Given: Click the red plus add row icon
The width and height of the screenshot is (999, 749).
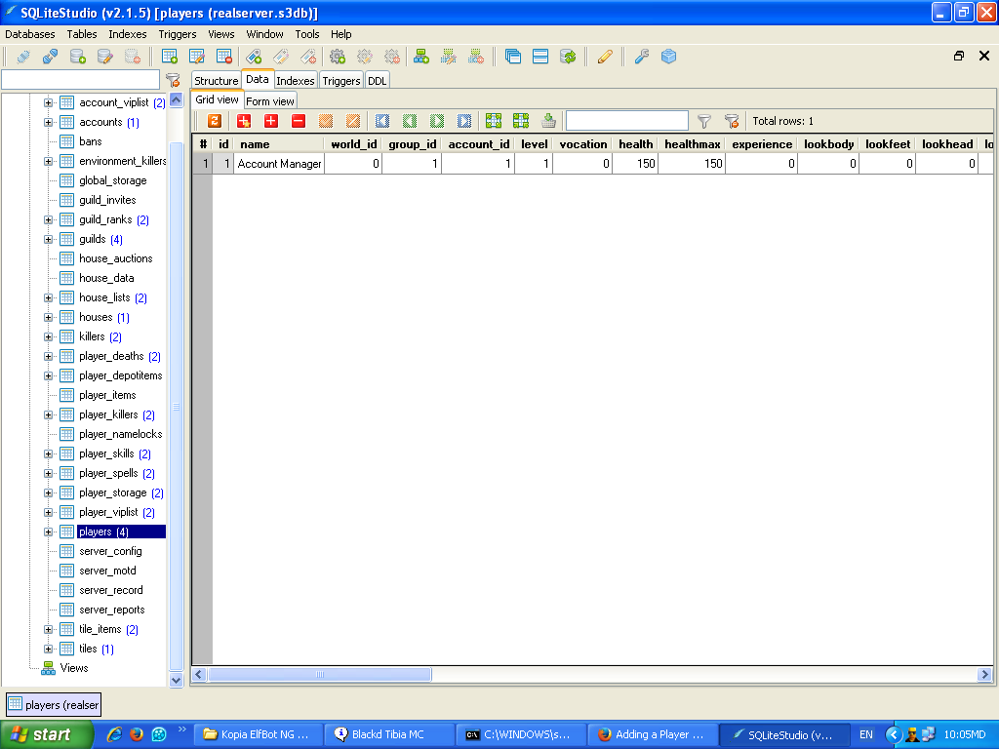Looking at the screenshot, I should [271, 121].
